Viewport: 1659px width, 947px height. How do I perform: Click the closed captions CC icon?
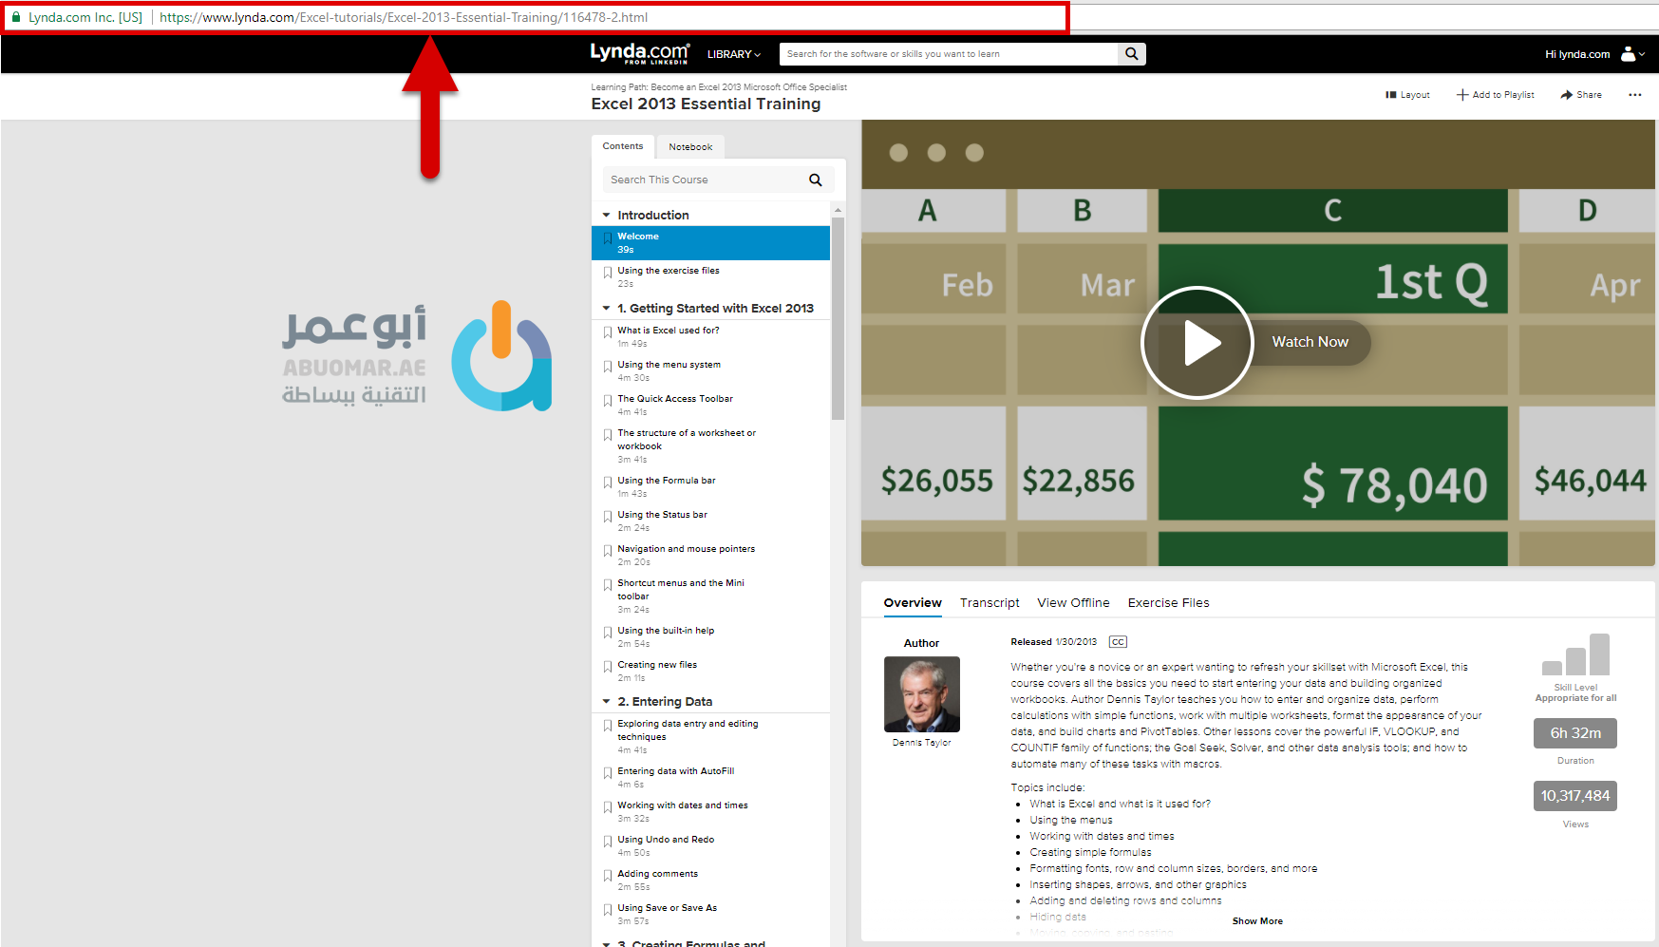tap(1118, 642)
